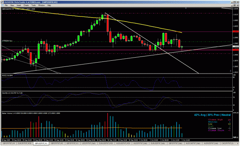
Task: Click the 'Climax Churn' legend entry
Action: point(216,130)
